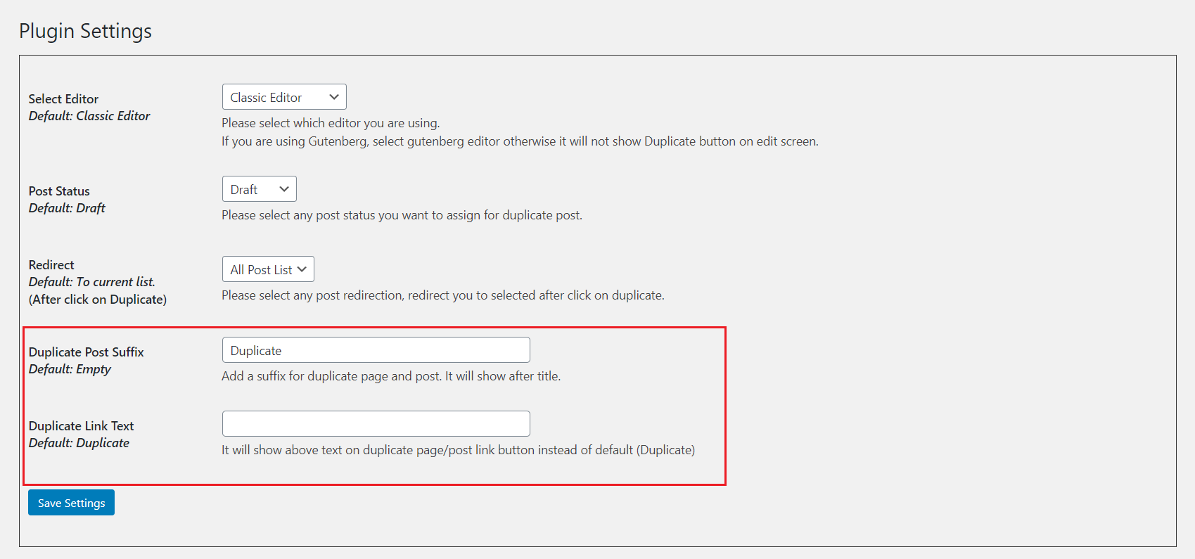Viewport: 1195px width, 559px height.
Task: Click the empty Duplicate Link Text field
Action: [376, 424]
